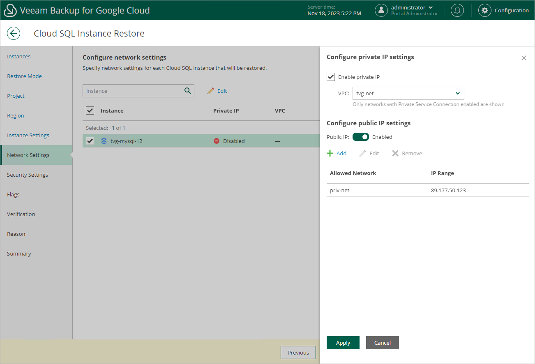Click the VPC column header
The image size is (535, 364).
pyautogui.click(x=280, y=111)
